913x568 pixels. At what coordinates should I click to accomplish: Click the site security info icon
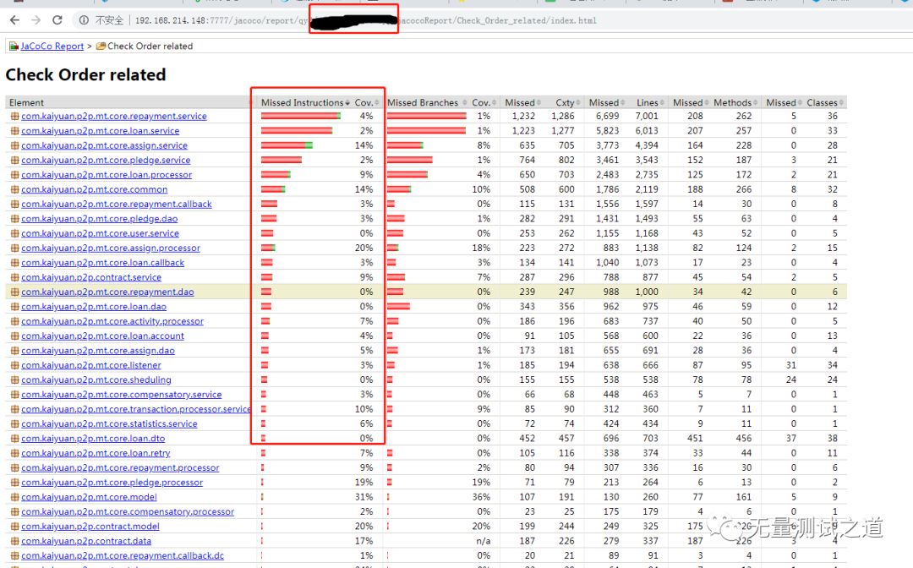tap(85, 19)
